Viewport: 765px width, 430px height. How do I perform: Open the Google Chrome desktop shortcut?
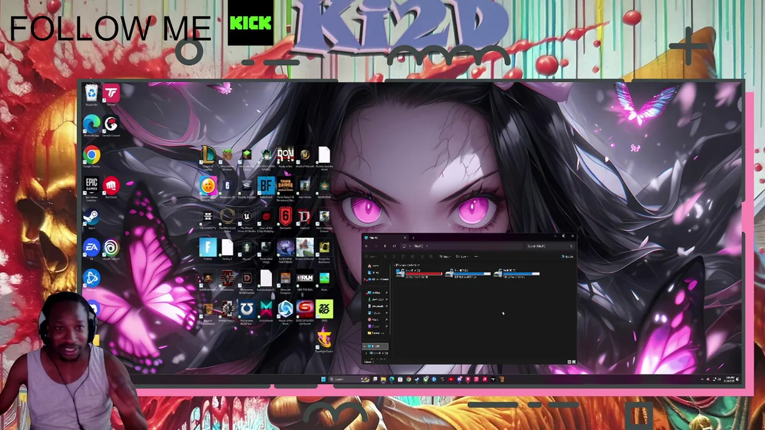click(91, 157)
